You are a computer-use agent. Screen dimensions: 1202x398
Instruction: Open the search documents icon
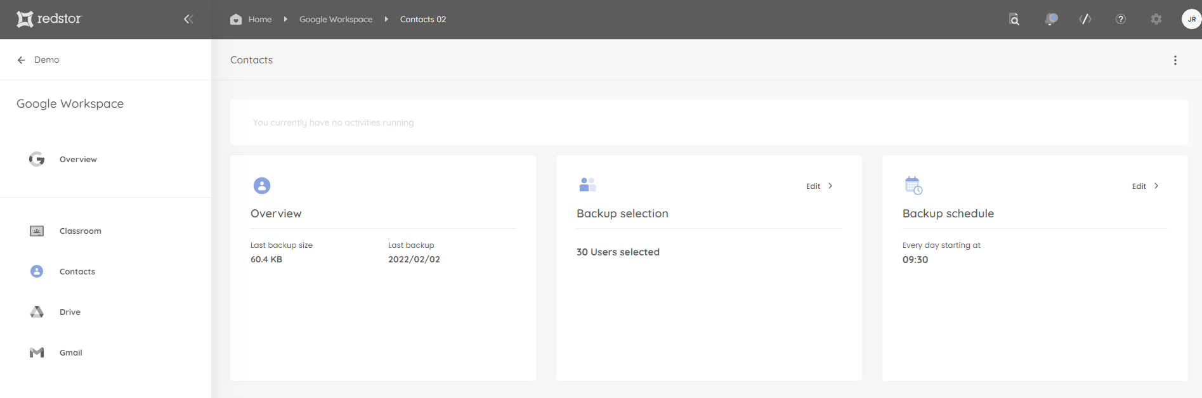(x=1014, y=19)
